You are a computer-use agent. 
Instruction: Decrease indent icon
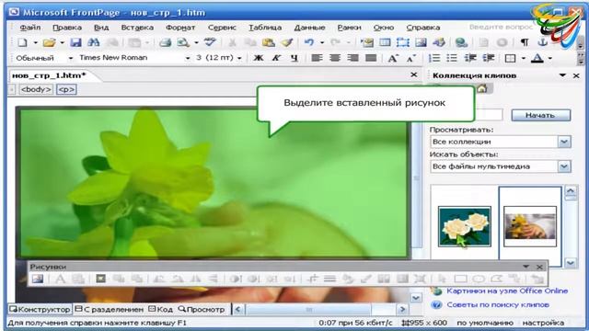click(x=470, y=58)
